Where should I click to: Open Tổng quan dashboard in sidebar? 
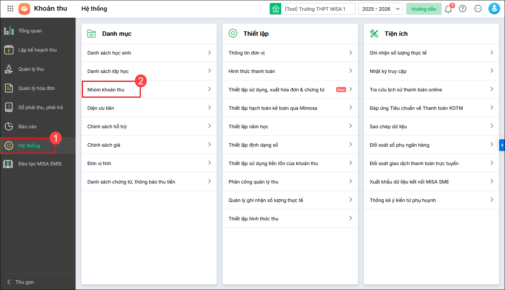(x=30, y=31)
